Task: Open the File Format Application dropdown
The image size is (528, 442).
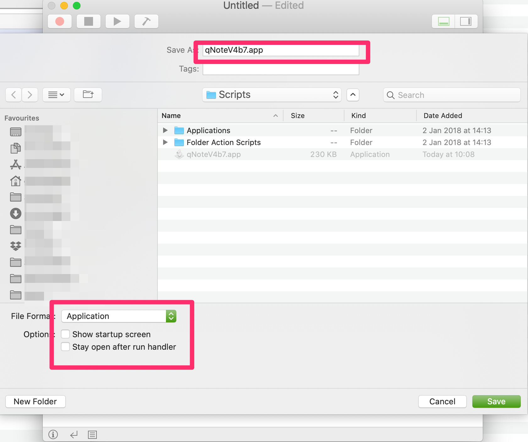Action: tap(119, 316)
